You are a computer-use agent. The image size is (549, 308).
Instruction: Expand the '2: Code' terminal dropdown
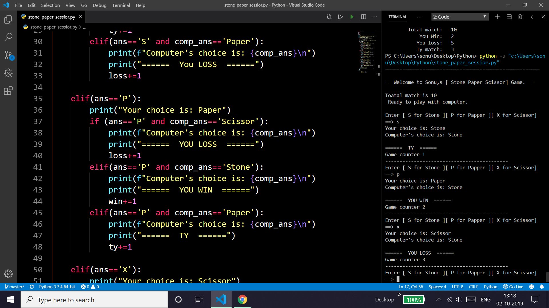tap(460, 17)
